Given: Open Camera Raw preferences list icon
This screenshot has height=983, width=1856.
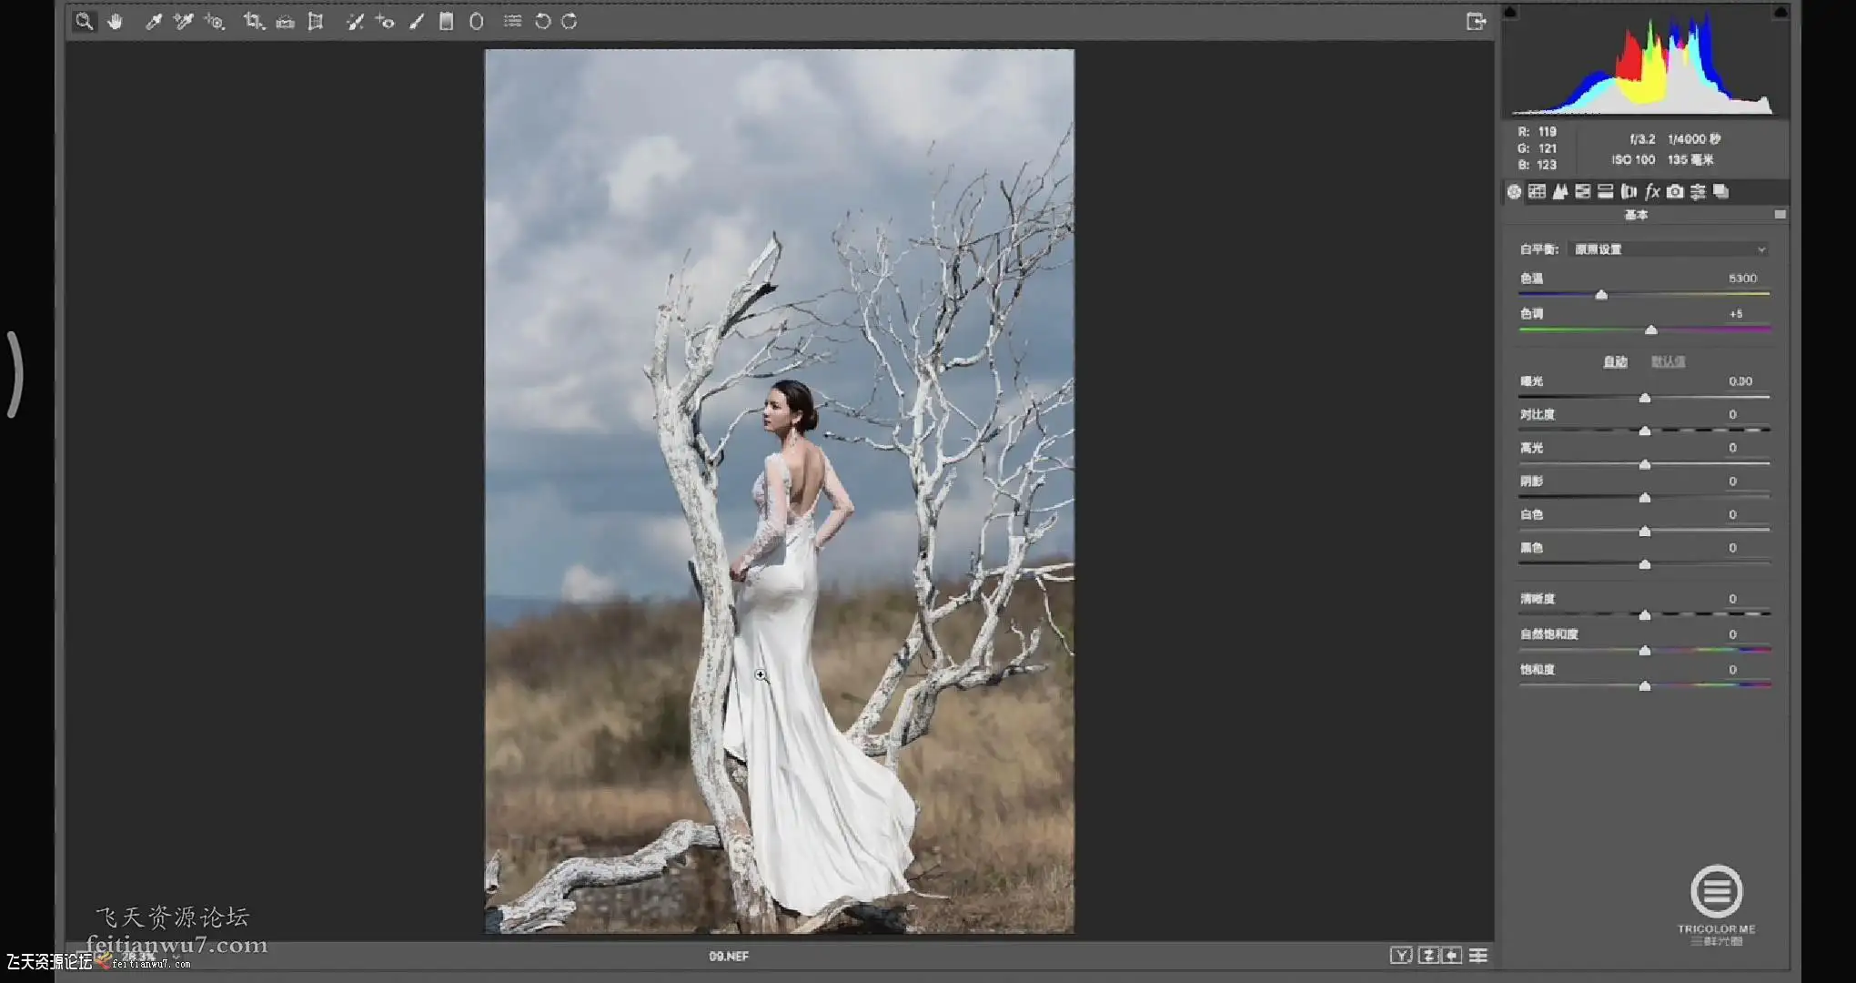Looking at the screenshot, I should click(x=513, y=22).
